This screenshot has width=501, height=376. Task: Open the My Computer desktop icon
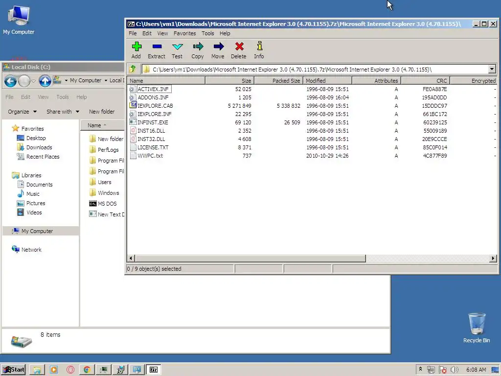click(19, 20)
